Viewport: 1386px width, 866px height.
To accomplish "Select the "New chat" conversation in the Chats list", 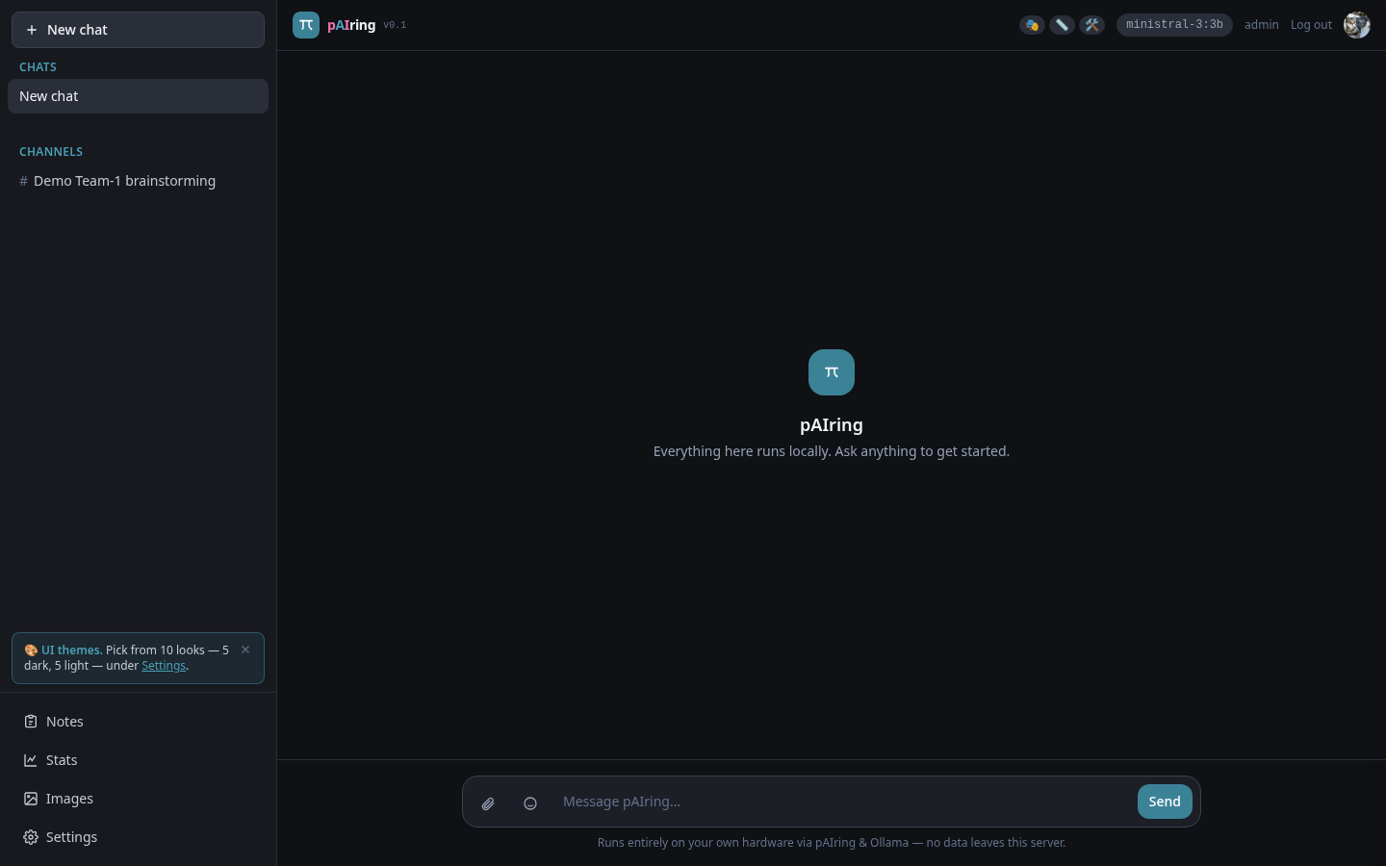I will pos(138,96).
